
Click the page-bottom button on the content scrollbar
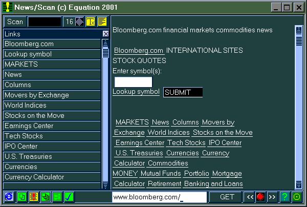299,184
